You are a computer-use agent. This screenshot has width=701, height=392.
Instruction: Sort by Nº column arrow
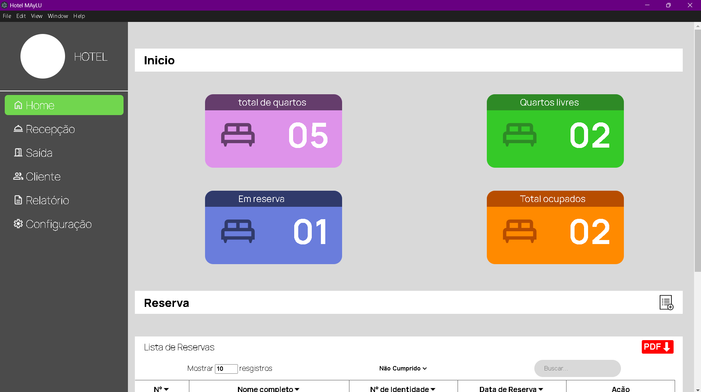tap(166, 389)
